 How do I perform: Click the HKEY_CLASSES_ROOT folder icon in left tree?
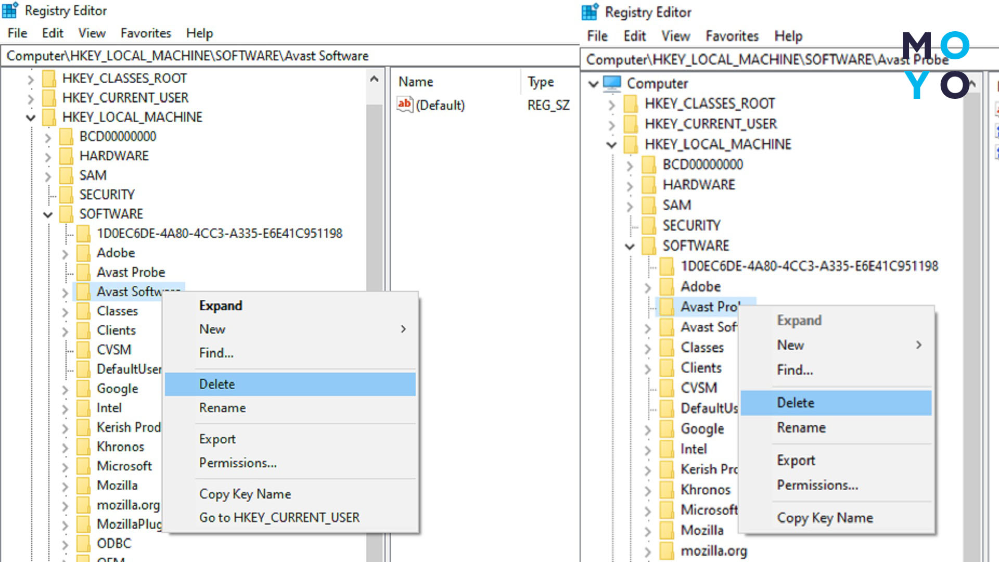point(49,79)
